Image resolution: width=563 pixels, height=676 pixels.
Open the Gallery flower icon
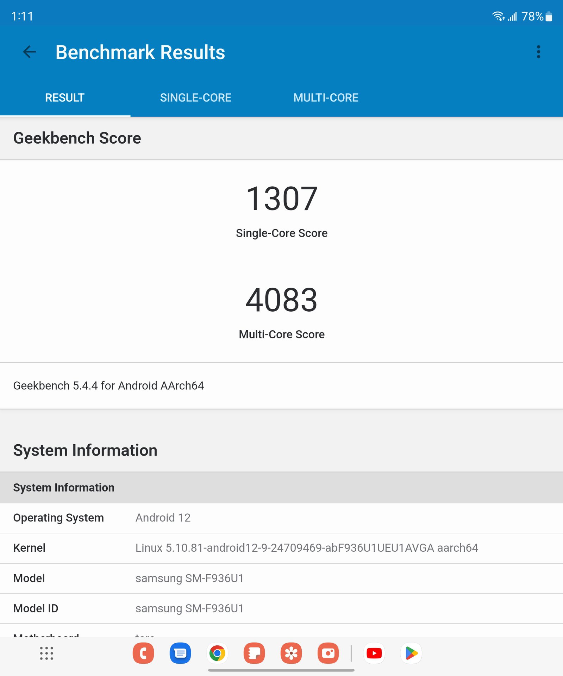tap(291, 653)
